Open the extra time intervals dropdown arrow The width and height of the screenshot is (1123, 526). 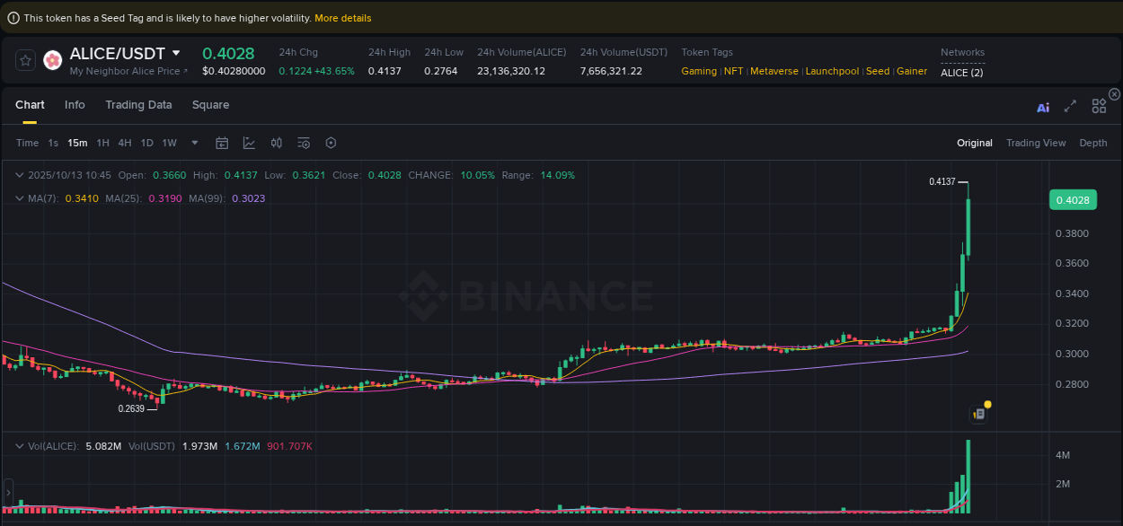tap(194, 143)
